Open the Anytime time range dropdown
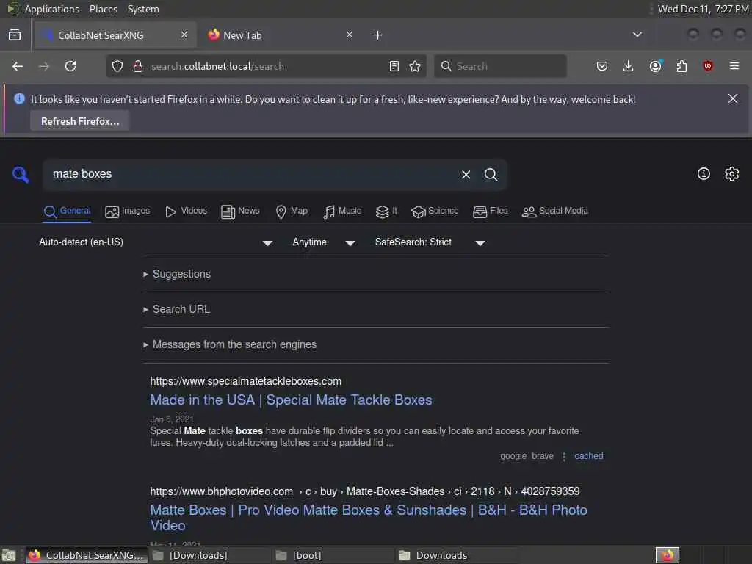752x564 pixels. [x=324, y=242]
